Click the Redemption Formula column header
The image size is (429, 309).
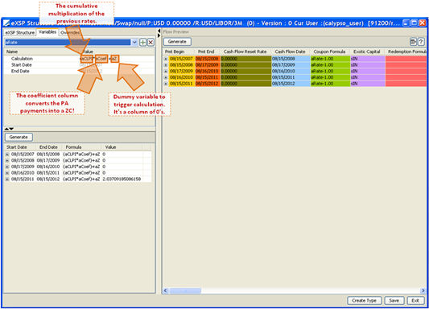(x=406, y=51)
